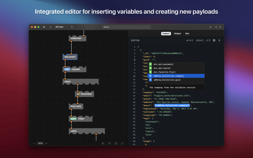
Task: Click the "duis" tag string
Action: (148, 135)
